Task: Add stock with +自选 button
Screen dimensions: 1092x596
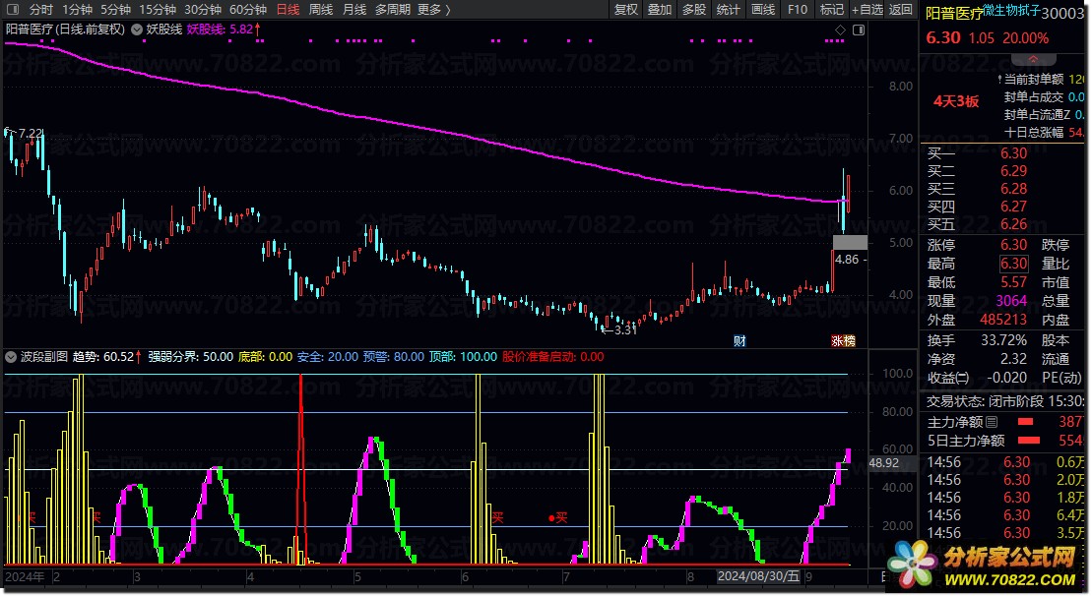Action: (x=867, y=10)
